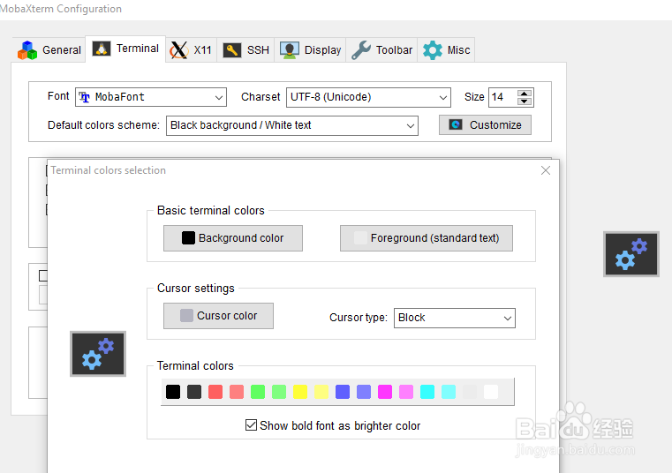Increase font Size with the up arrow
The image size is (672, 473).
[x=525, y=94]
